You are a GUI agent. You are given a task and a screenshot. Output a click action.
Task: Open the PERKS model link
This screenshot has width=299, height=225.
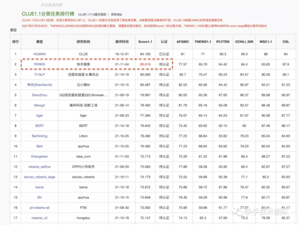pyautogui.click(x=40, y=64)
